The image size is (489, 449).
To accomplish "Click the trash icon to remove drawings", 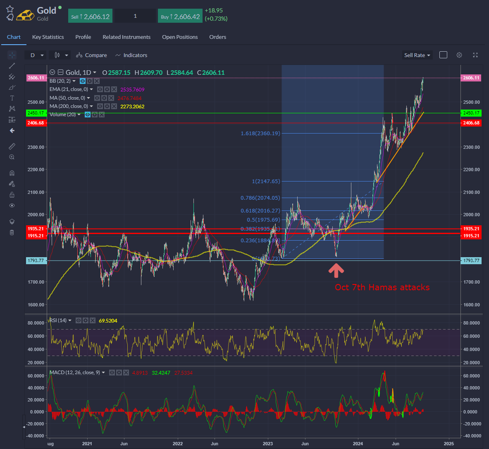I will coord(12,232).
